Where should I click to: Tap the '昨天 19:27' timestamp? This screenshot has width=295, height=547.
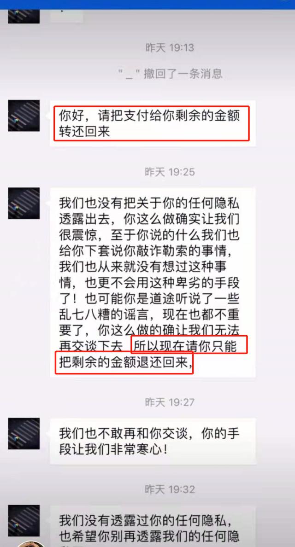pos(170,402)
